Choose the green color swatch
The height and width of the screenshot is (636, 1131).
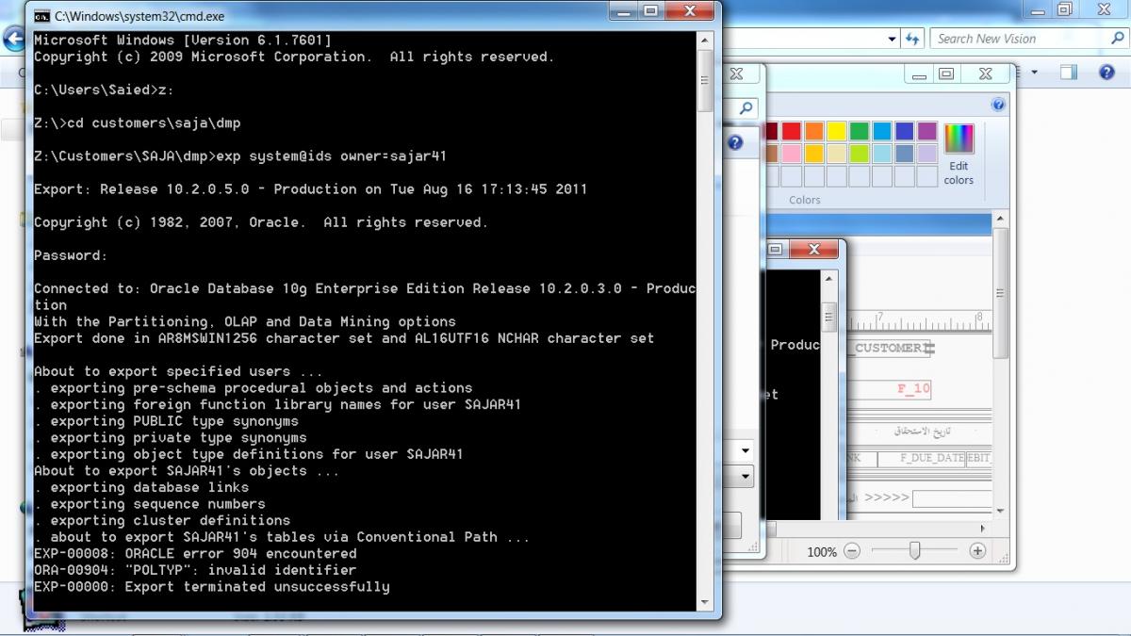(x=860, y=131)
